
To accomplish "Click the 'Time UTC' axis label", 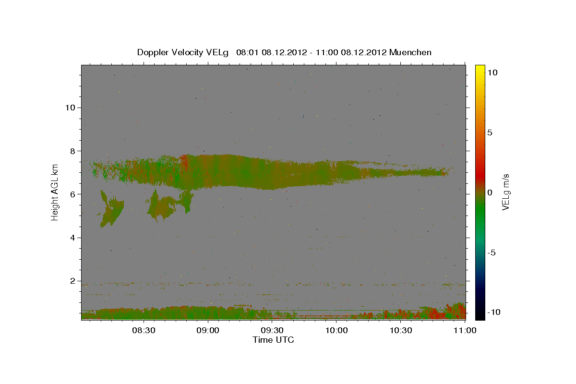I will (x=273, y=340).
